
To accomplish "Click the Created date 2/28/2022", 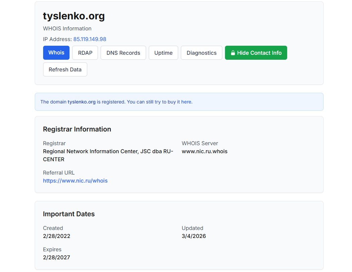I will pyautogui.click(x=56, y=236).
